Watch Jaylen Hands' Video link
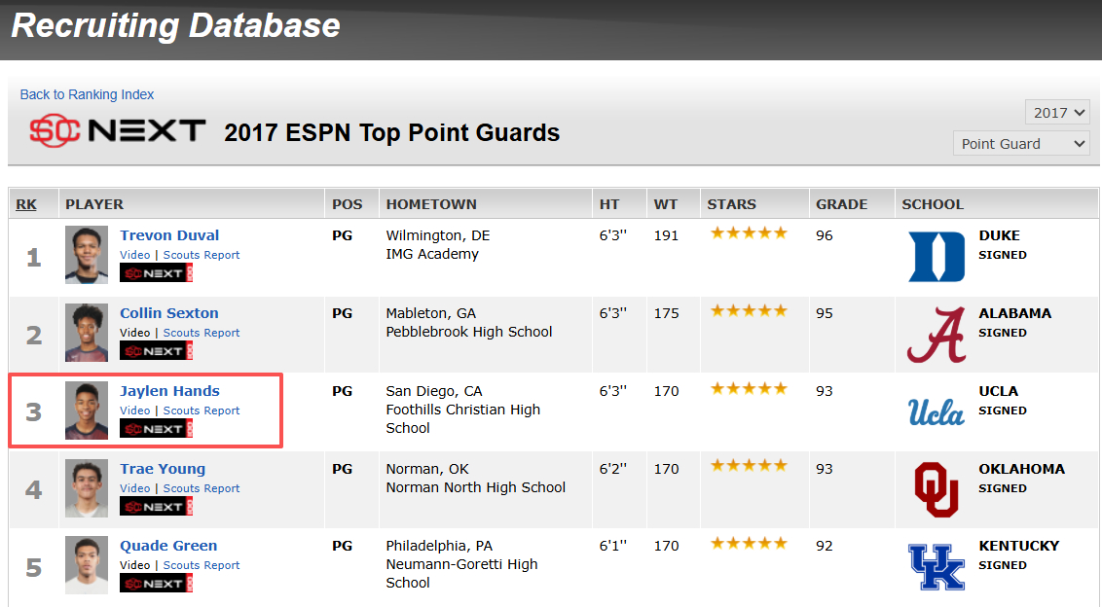Screen dimensions: 1102x607 click(135, 411)
